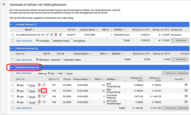Sort concept invoices by Factuur datum

[x=97, y=30]
